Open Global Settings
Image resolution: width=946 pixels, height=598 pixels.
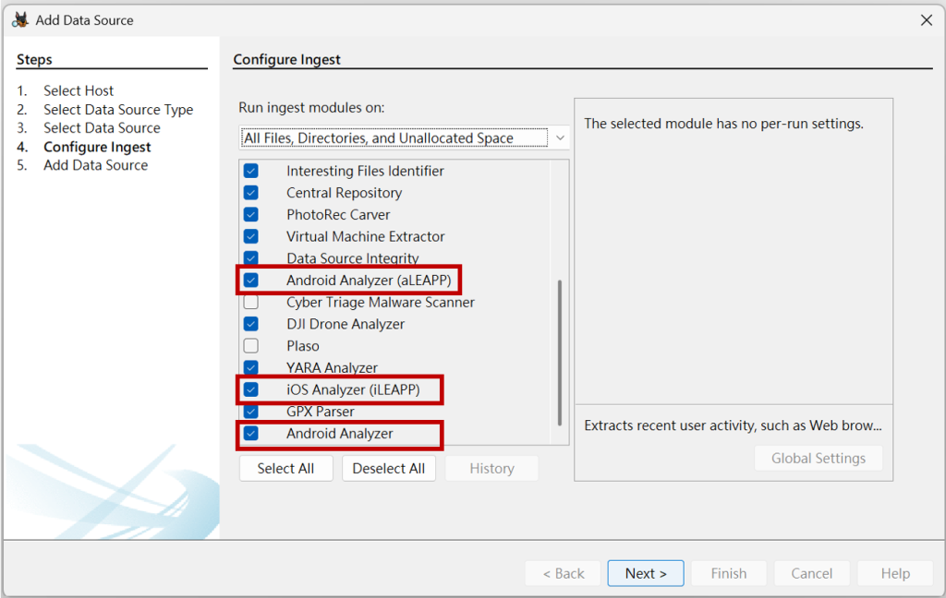pos(819,458)
